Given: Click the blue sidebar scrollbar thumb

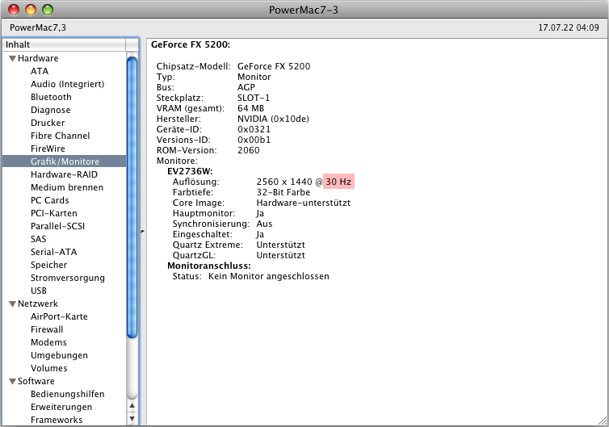Looking at the screenshot, I should tap(132, 197).
